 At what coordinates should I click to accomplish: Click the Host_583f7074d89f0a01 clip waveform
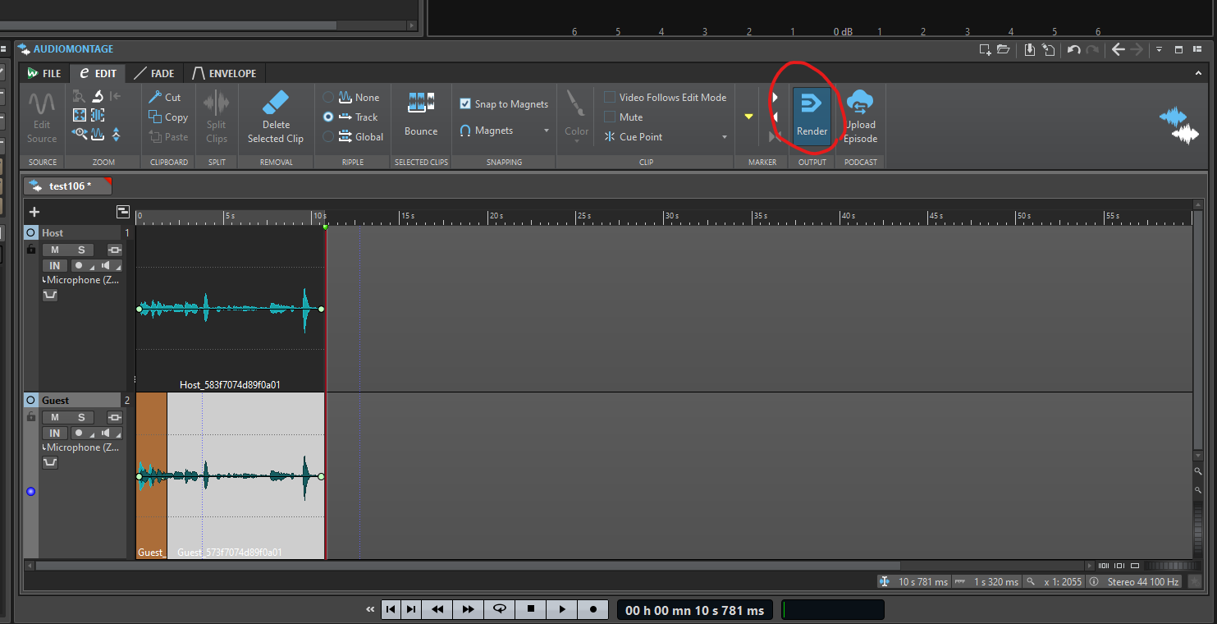click(230, 309)
